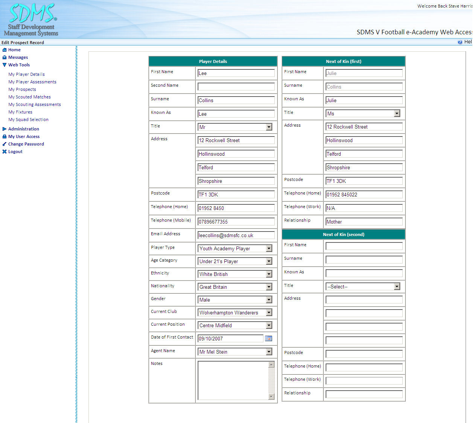
Task: Open My Squad Selection
Action: [x=28, y=120]
